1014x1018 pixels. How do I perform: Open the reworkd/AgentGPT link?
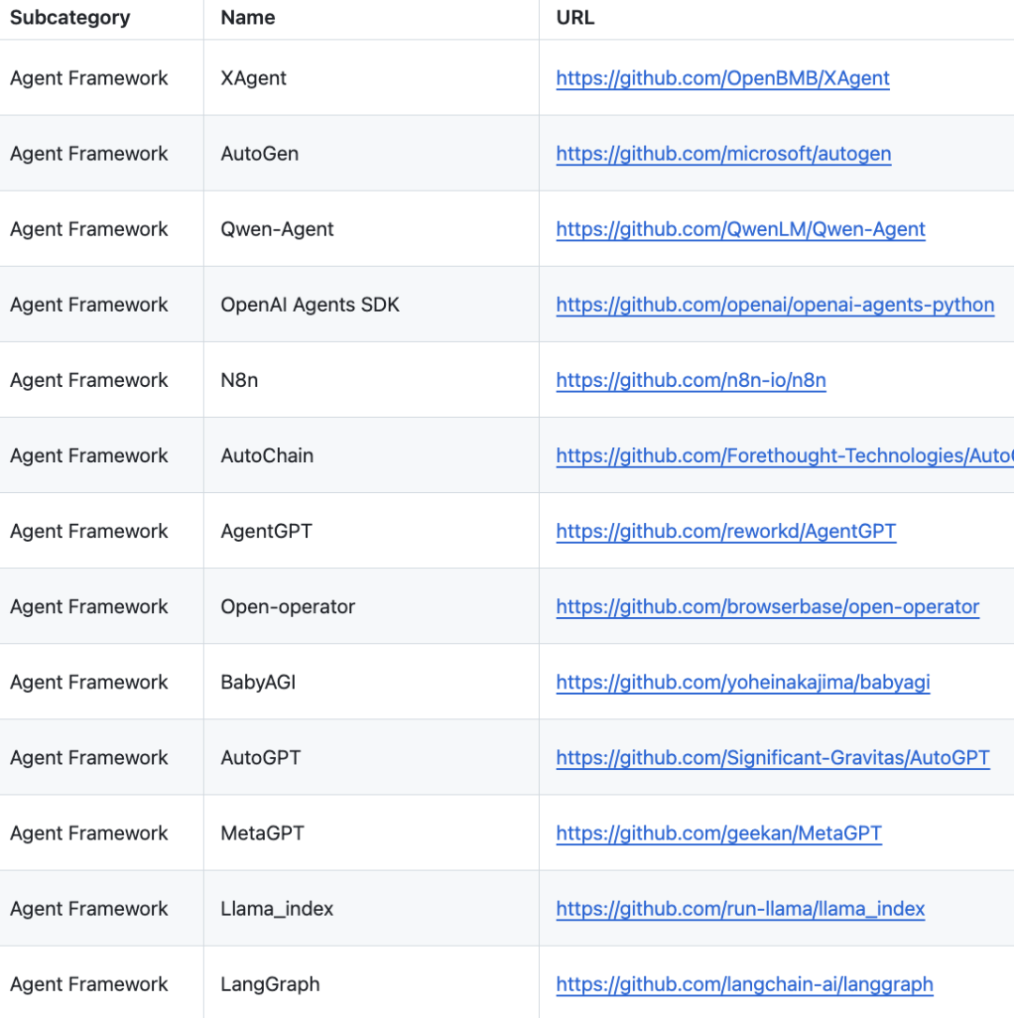(x=726, y=532)
